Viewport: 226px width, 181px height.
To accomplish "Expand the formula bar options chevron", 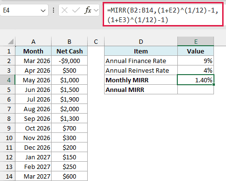I will click(96, 11).
